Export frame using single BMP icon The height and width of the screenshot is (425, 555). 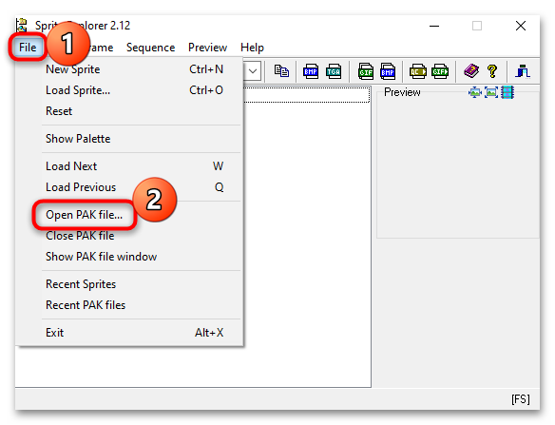click(311, 71)
